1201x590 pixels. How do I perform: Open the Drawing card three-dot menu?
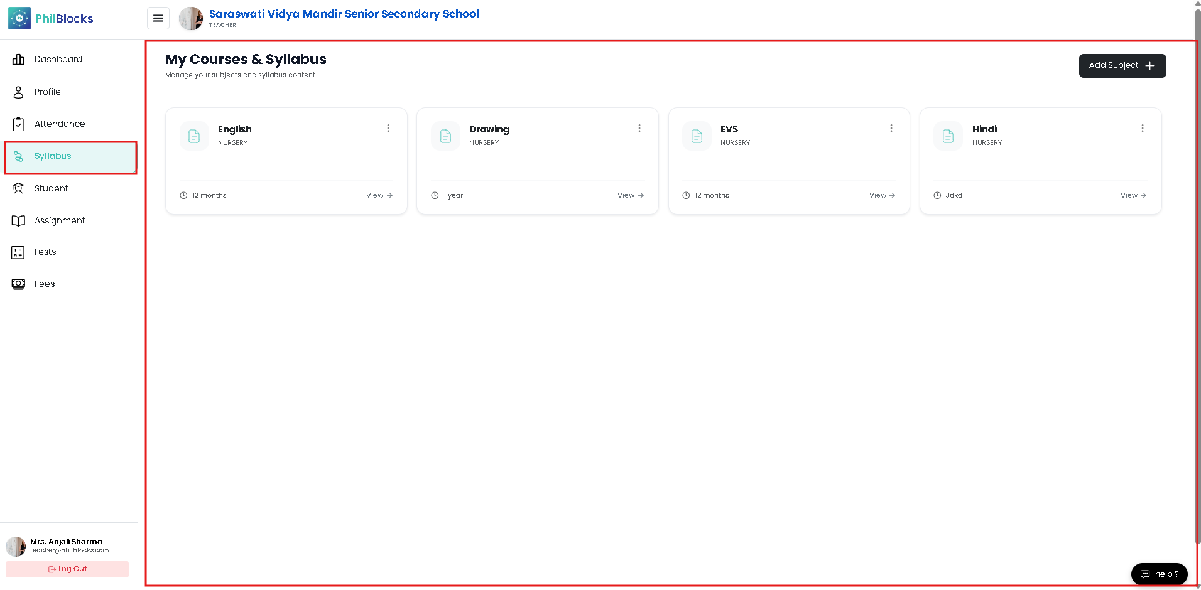(x=639, y=128)
